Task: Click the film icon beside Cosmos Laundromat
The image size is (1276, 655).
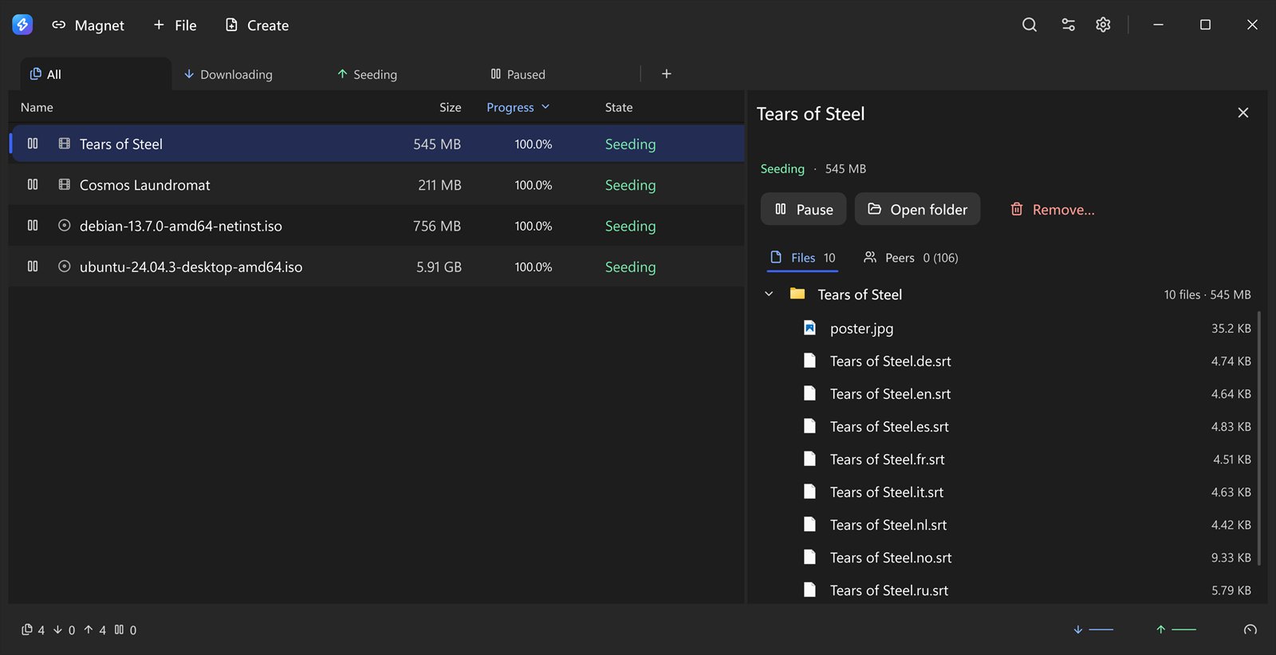Action: click(65, 184)
